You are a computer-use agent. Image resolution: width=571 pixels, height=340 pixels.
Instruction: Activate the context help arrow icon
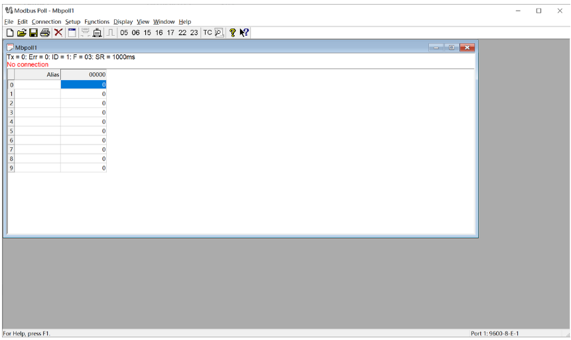point(244,32)
